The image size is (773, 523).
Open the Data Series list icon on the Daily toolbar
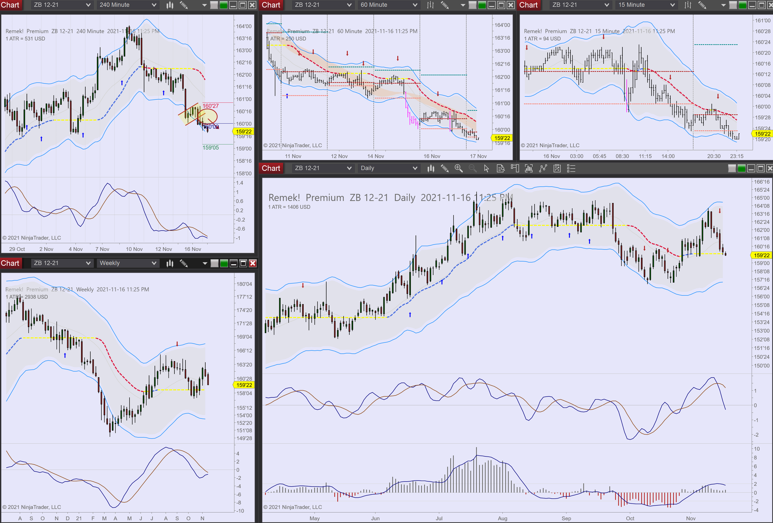[x=571, y=168]
